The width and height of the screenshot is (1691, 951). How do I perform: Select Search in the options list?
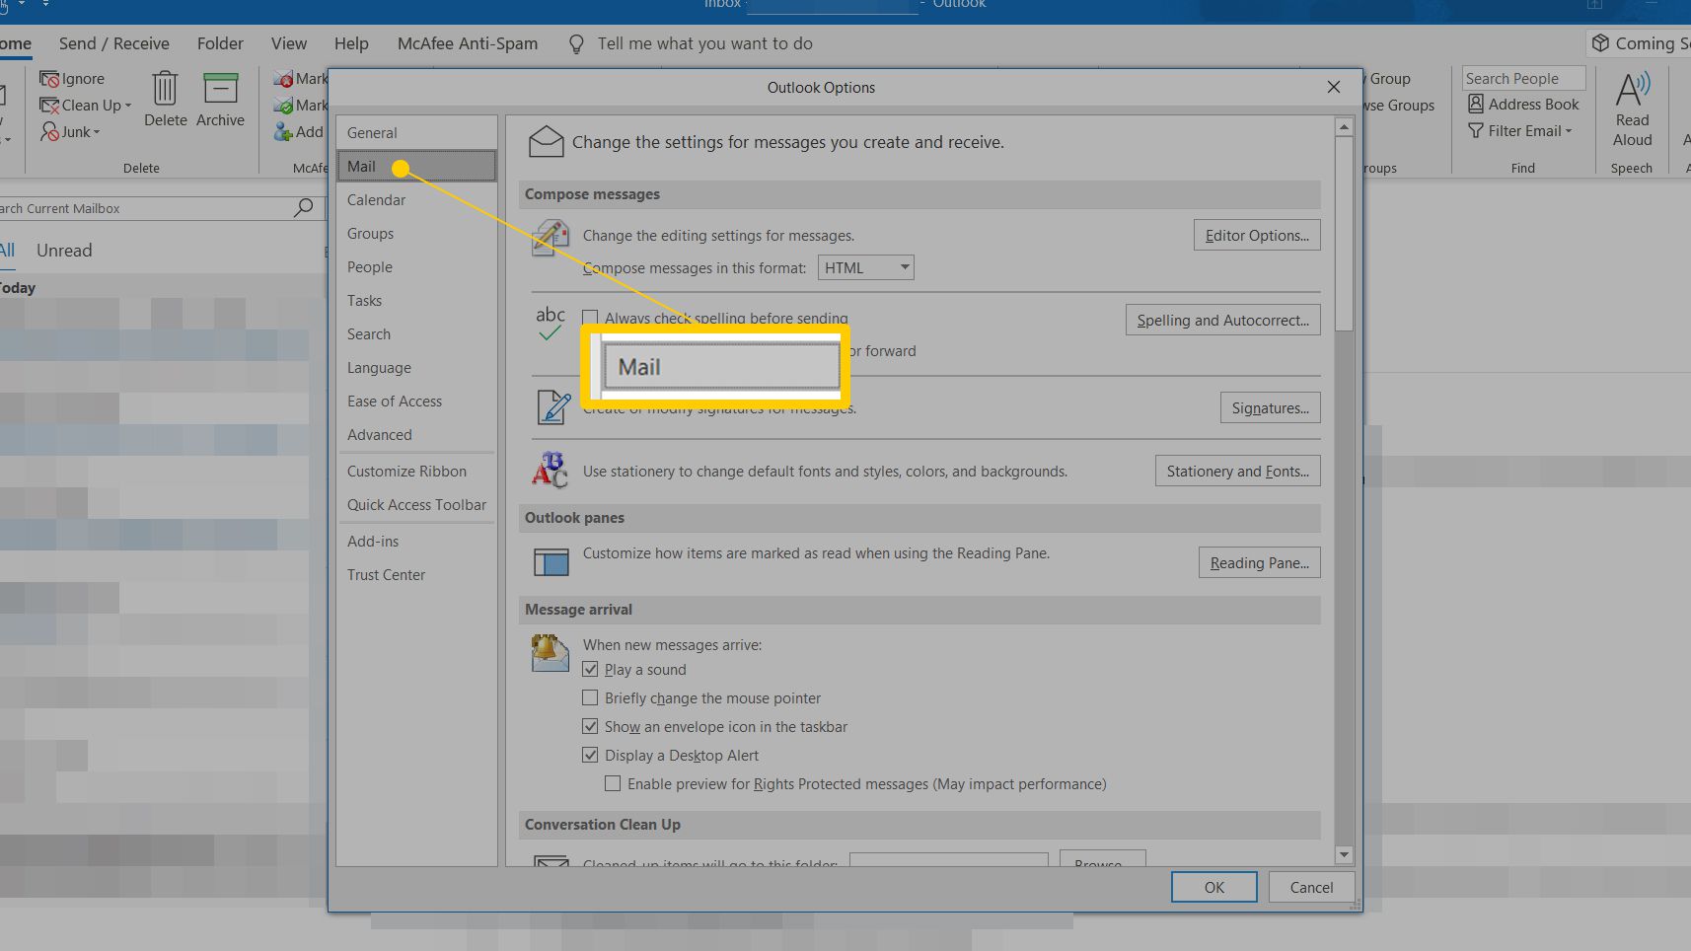click(416, 334)
